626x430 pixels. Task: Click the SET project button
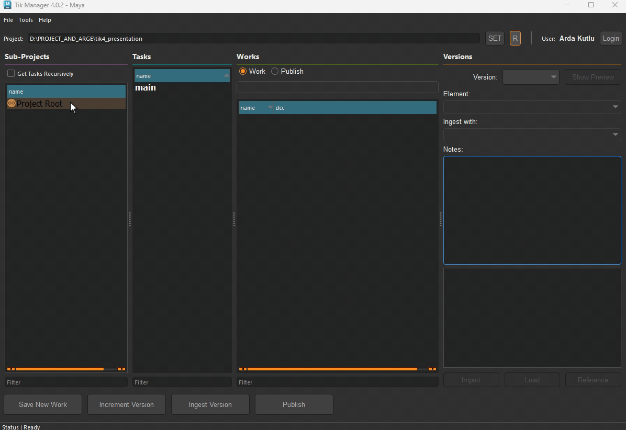495,38
